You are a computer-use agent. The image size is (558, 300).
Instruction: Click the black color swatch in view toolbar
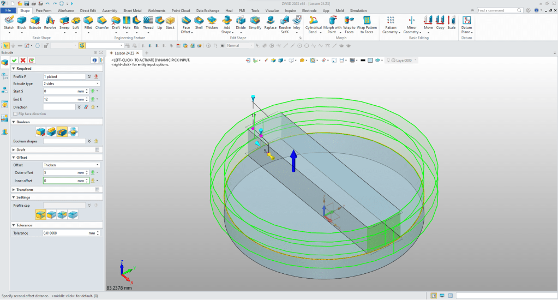[362, 60]
